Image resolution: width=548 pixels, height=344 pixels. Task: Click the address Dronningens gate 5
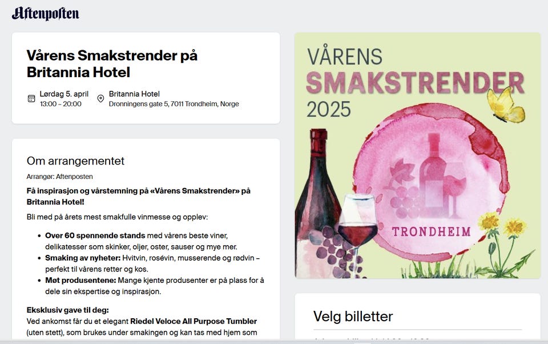[174, 104]
